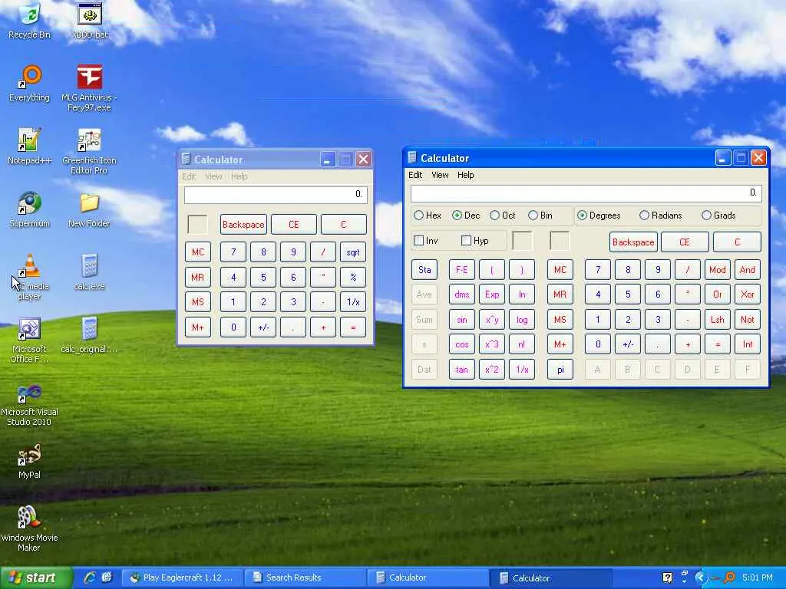This screenshot has width=786, height=589.
Task: Select the Bin radio button
Action: pyautogui.click(x=540, y=216)
